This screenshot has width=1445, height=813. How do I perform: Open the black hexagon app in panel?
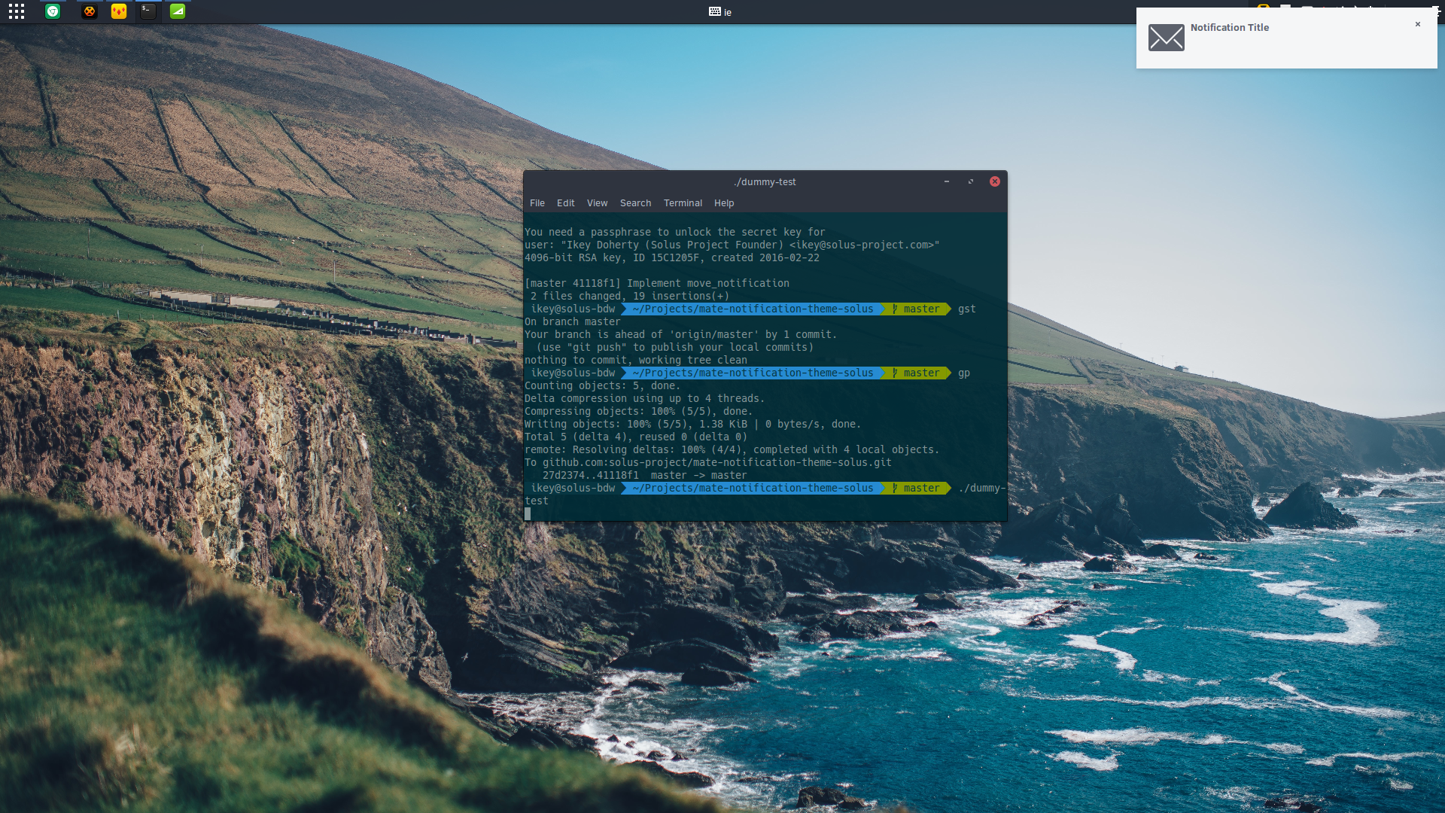tap(90, 11)
